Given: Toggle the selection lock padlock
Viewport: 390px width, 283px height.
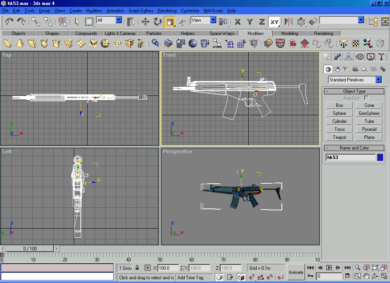Looking at the screenshot, I should click(137, 268).
